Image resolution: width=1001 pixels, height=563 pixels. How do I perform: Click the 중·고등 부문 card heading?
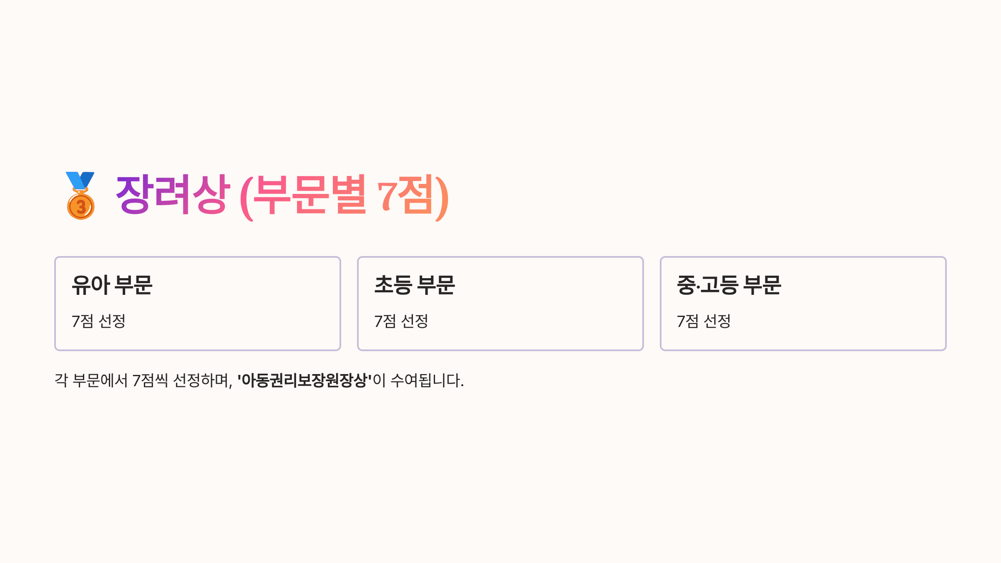point(729,285)
